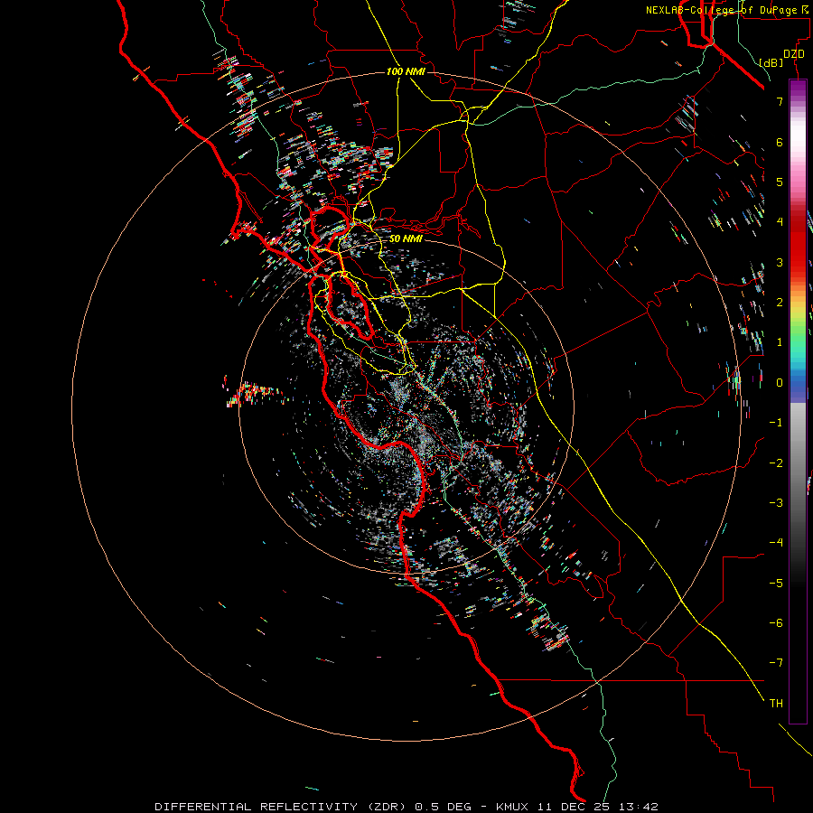Click the TH threshold legend label
The width and height of the screenshot is (813, 813).
point(776,703)
